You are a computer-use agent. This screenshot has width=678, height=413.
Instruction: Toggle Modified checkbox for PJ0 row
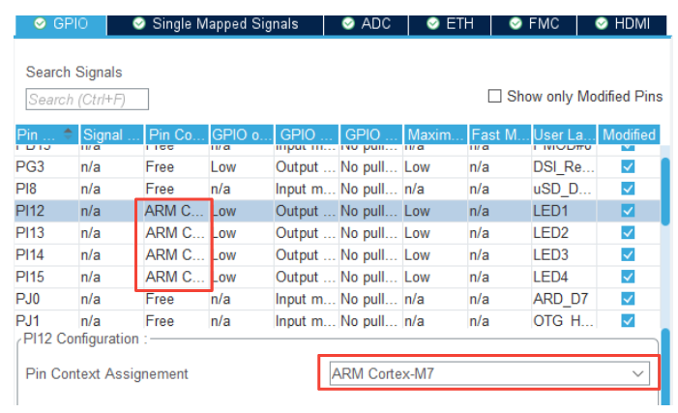click(x=628, y=299)
